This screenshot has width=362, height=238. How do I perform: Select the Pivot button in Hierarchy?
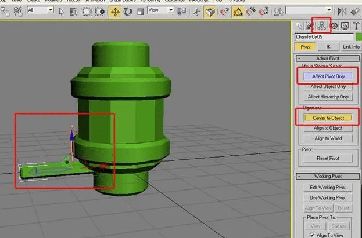tap(306, 47)
